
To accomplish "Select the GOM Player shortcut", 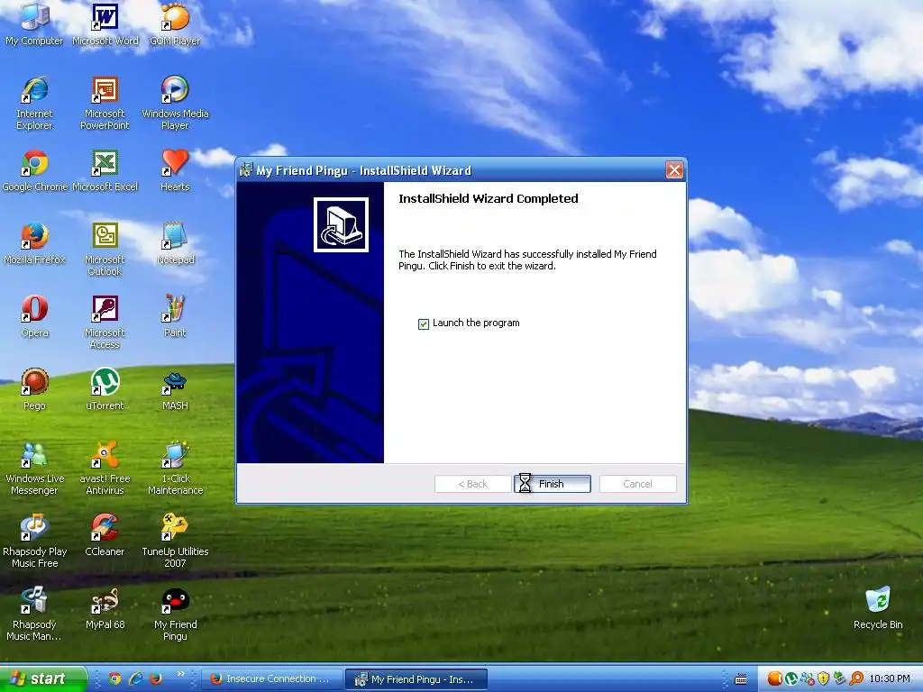I will (175, 23).
